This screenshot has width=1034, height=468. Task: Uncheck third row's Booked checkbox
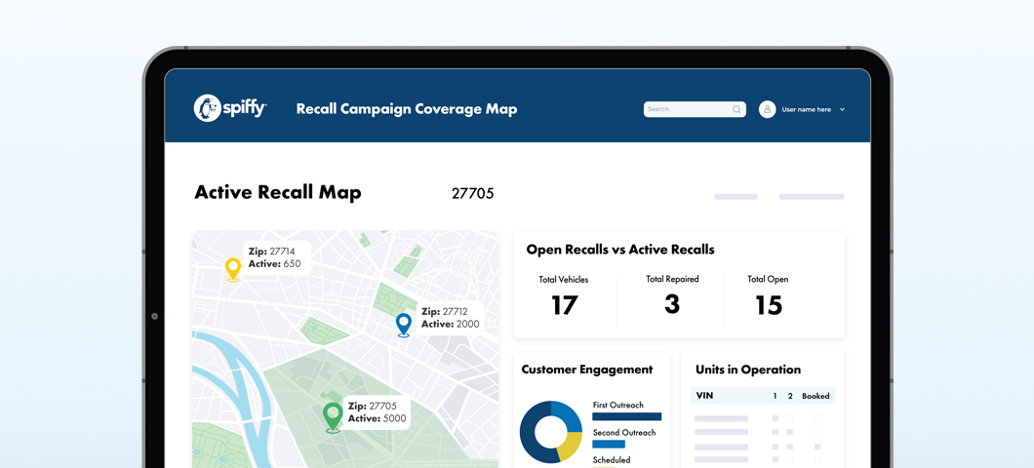pyautogui.click(x=817, y=447)
